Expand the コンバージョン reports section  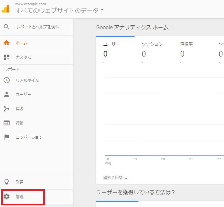point(36,137)
